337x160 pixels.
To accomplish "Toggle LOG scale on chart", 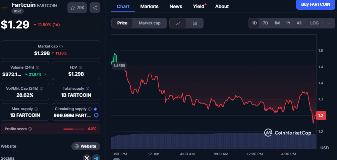I will [x=314, y=23].
